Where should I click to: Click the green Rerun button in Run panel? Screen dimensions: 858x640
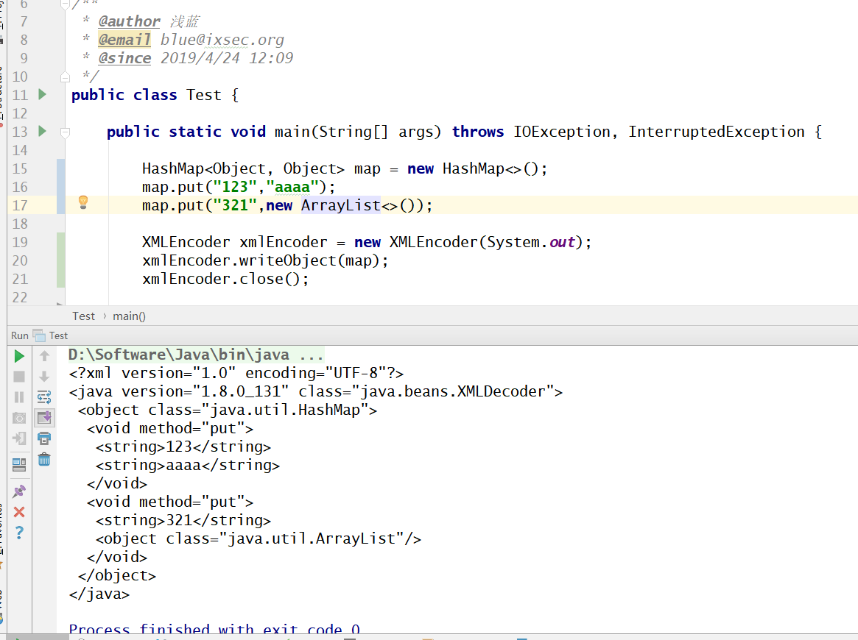[19, 356]
